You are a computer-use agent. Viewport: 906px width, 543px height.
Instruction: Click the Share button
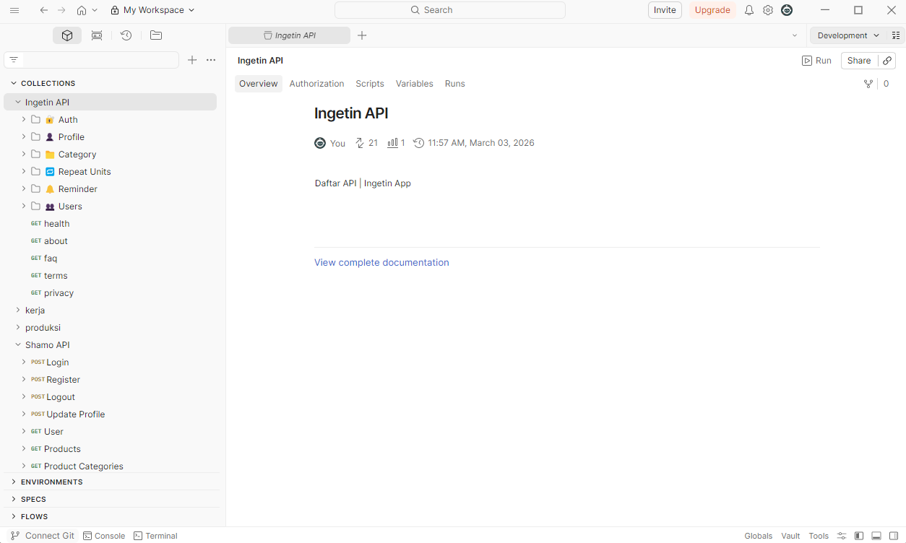pos(859,61)
